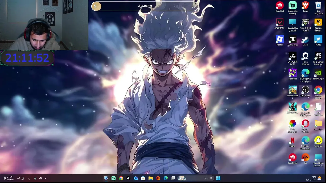This screenshot has height=183, width=326.
Task: Open volume control from the speaker tray icon
Action: tap(18, 178)
